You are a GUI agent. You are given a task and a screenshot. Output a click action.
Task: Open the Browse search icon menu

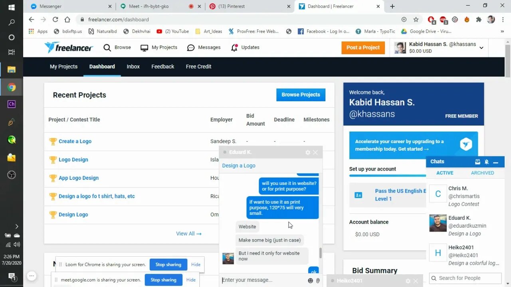pos(107,47)
